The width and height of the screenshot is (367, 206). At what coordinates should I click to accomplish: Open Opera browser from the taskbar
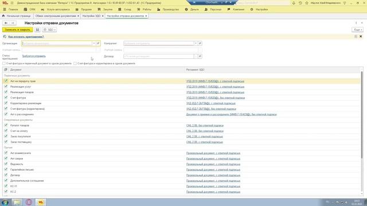tap(29, 202)
